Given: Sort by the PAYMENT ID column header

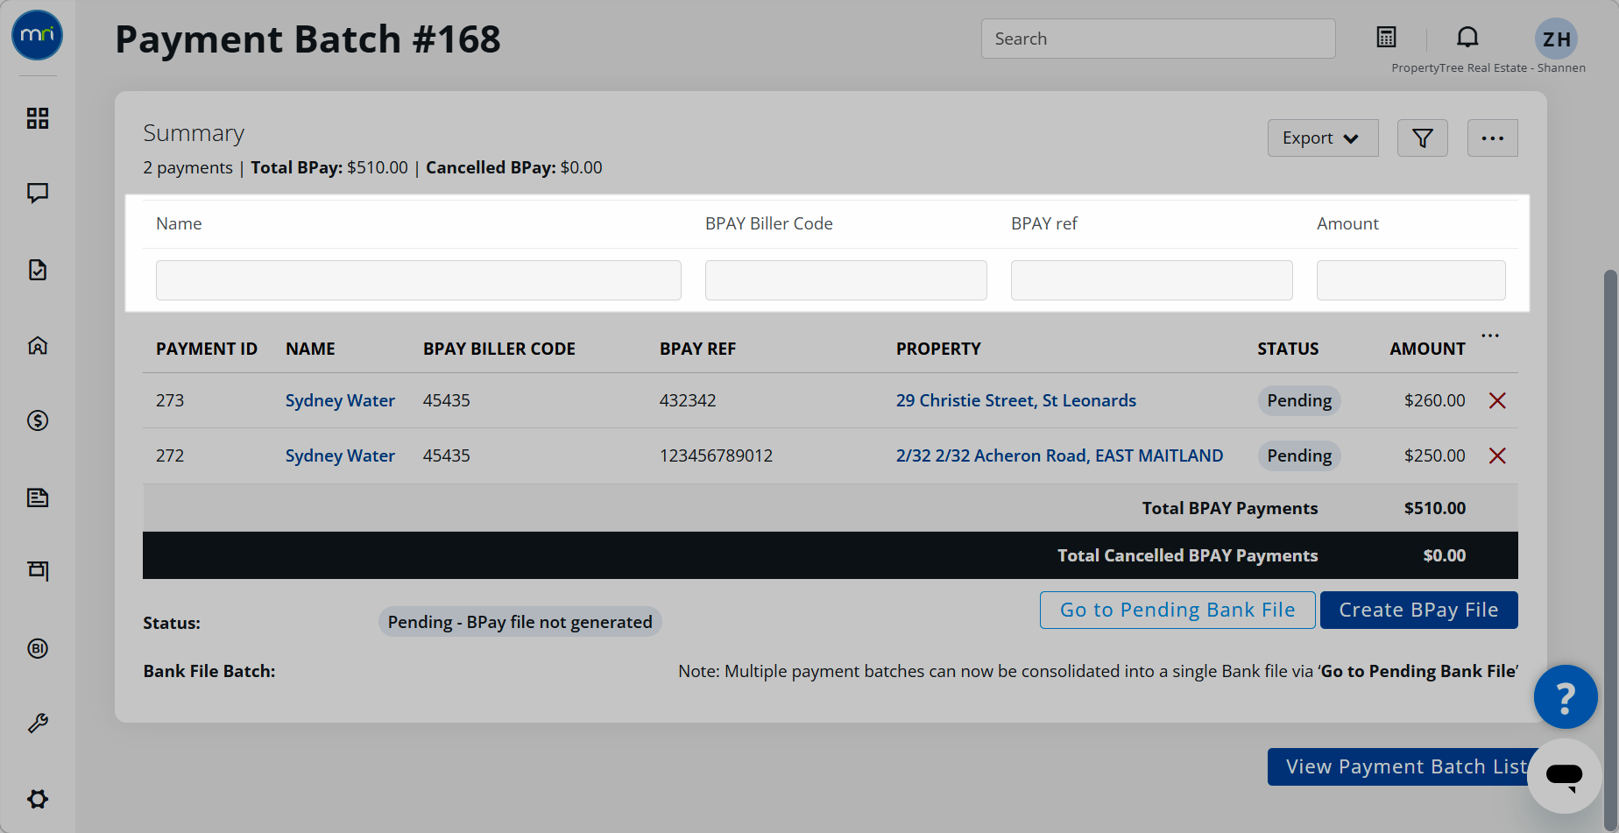Looking at the screenshot, I should (x=207, y=349).
